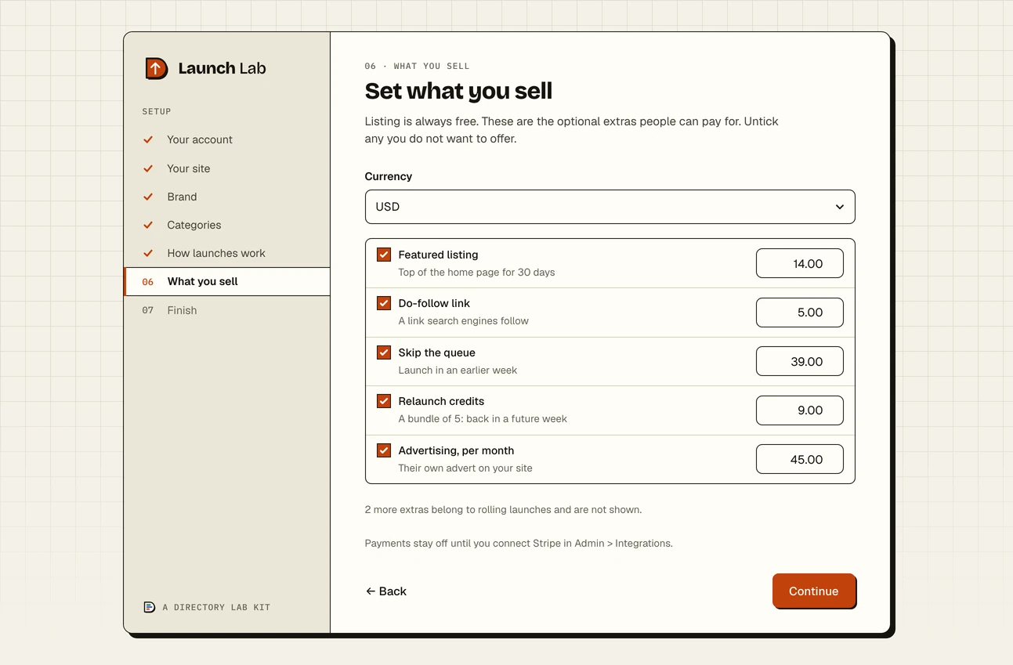1013x665 pixels.
Task: Toggle the Relaunch credits checkbox
Action: [x=384, y=401]
